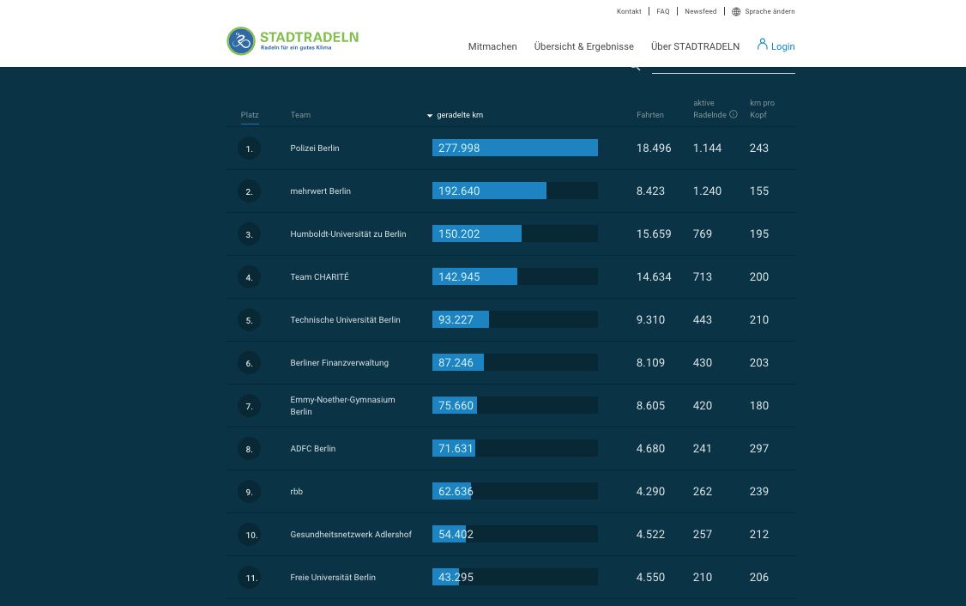
Task: Open the Kontakt link
Action: [628, 12]
